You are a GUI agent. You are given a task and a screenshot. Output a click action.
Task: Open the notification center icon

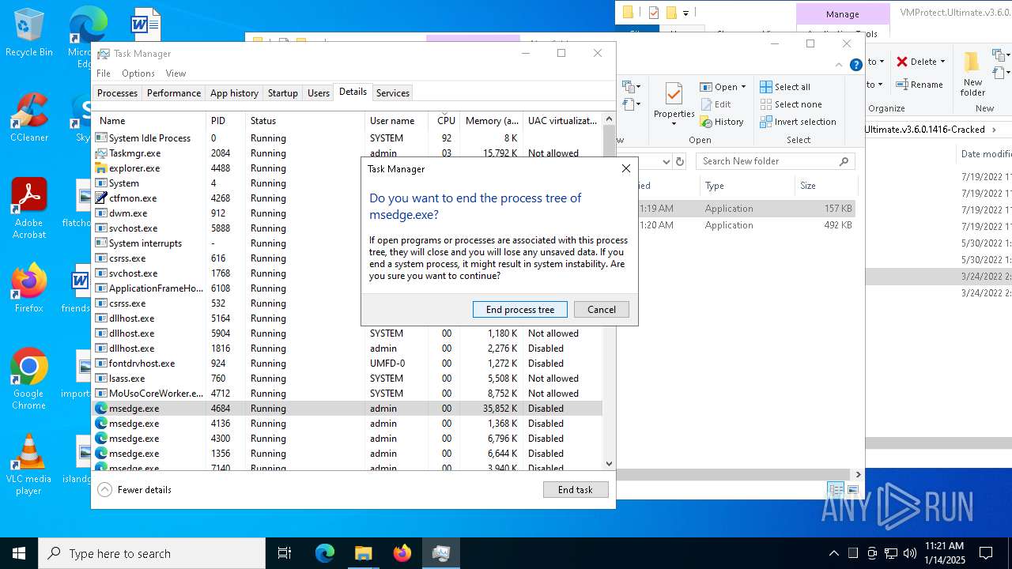986,553
